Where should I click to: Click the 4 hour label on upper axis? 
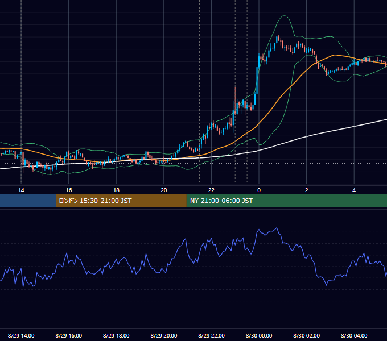(x=354, y=190)
